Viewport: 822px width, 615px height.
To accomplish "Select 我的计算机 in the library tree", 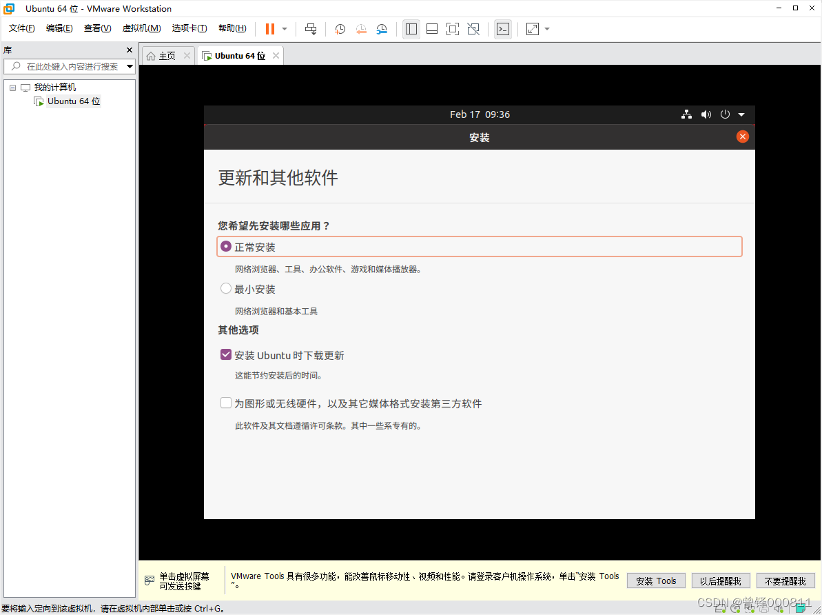I will point(55,88).
